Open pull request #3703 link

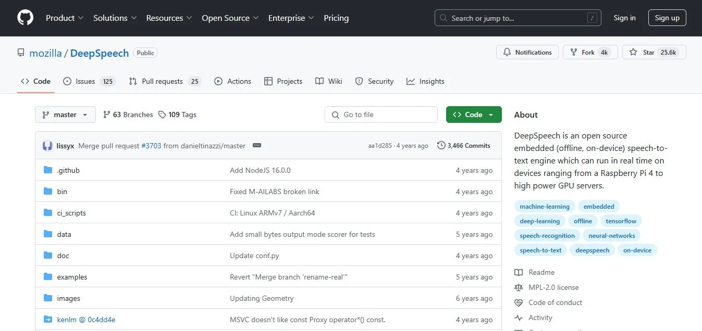point(152,146)
